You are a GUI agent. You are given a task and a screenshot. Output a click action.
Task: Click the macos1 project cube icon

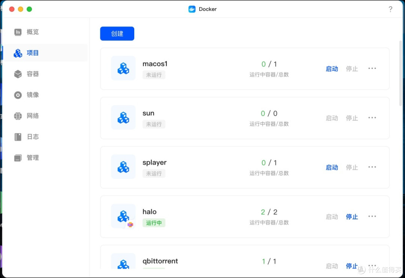(123, 68)
